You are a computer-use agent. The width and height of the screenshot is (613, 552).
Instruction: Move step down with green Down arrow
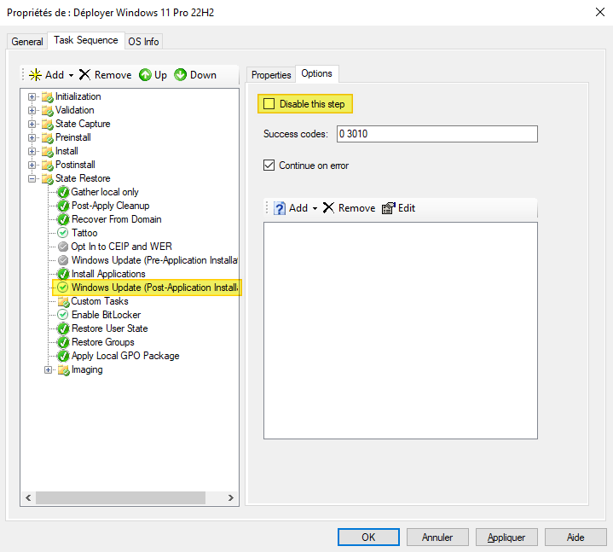point(180,75)
